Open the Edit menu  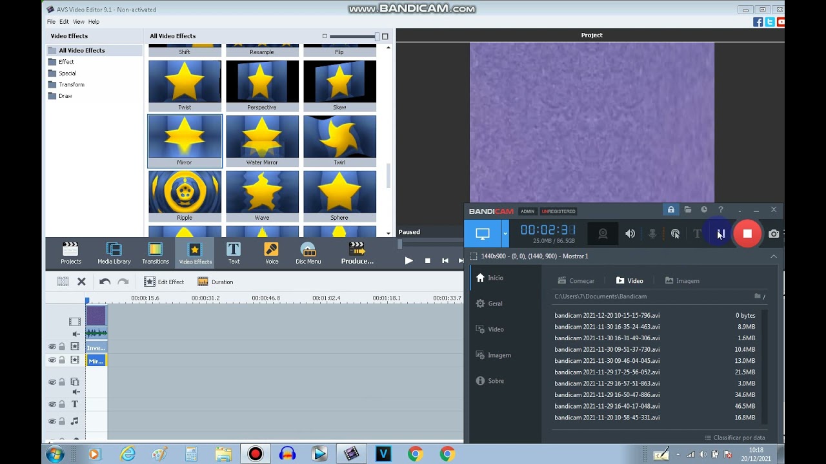(x=64, y=21)
